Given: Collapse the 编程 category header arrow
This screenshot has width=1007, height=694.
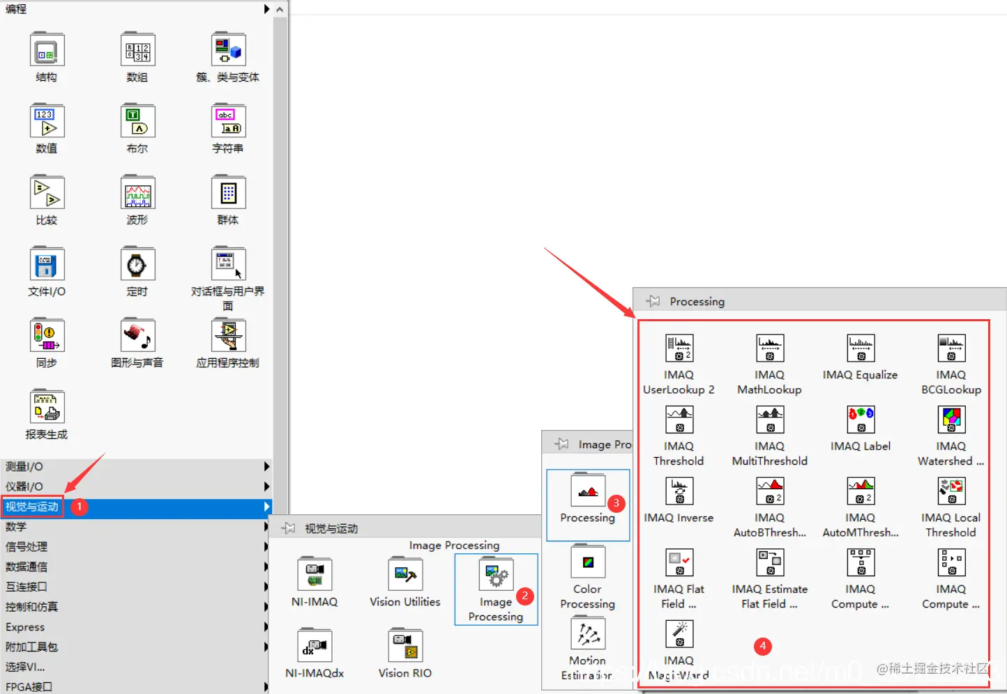Looking at the screenshot, I should coord(266,9).
